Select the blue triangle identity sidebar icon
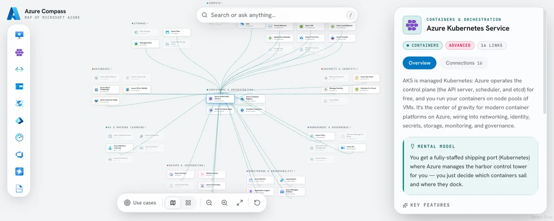Viewport: 554px width, 221px height. pyautogui.click(x=19, y=120)
